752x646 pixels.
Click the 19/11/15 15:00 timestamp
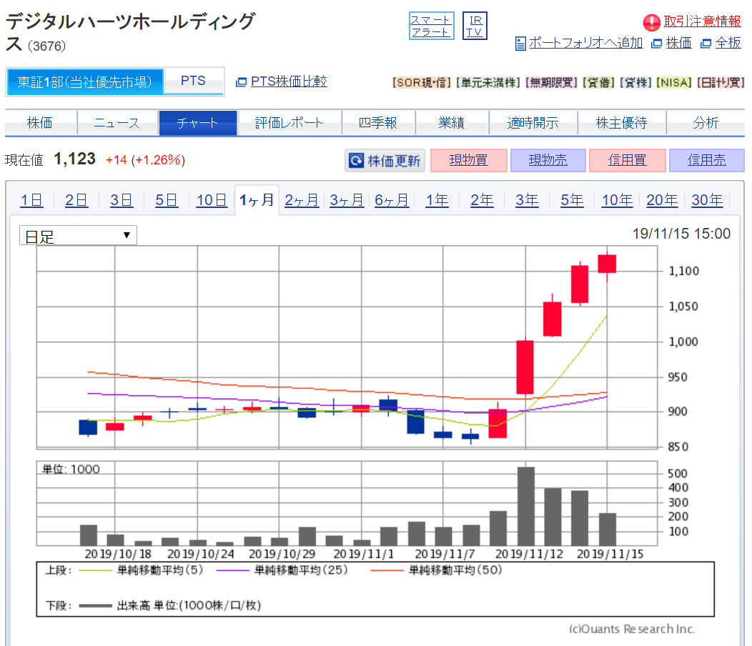point(681,234)
